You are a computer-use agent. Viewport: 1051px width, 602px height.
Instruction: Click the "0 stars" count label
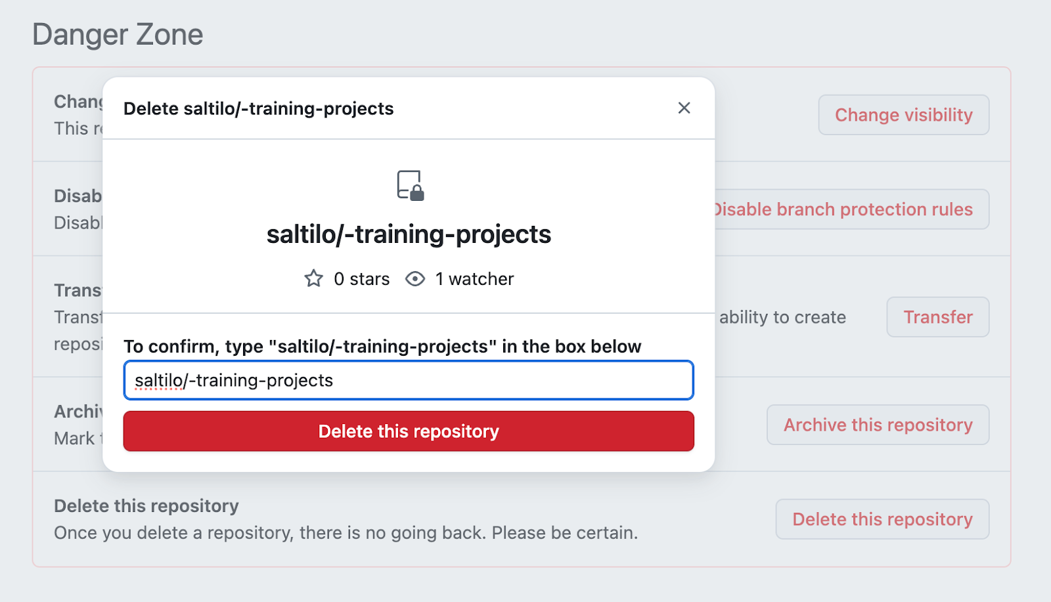pyautogui.click(x=361, y=278)
